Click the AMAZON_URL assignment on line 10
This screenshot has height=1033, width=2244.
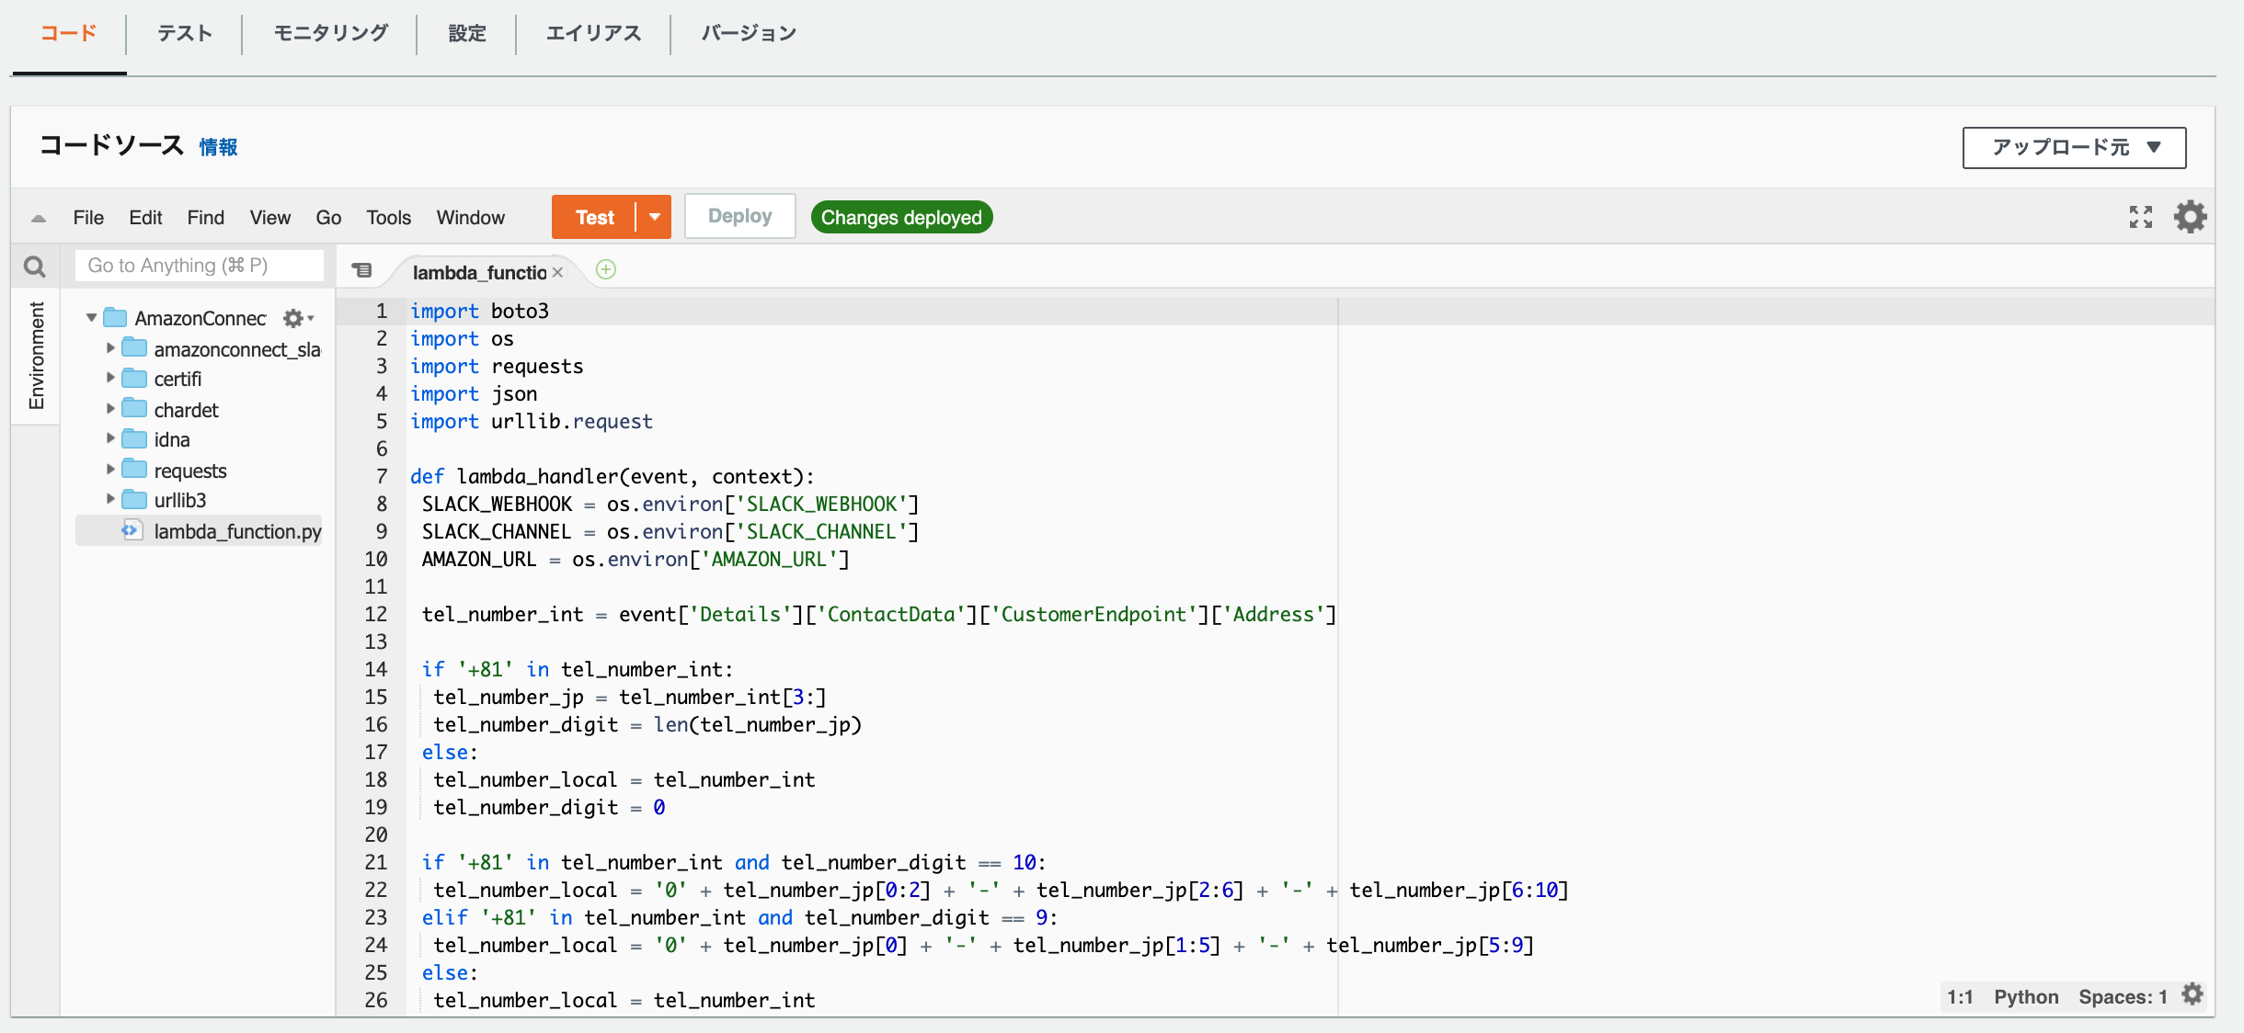coord(635,559)
